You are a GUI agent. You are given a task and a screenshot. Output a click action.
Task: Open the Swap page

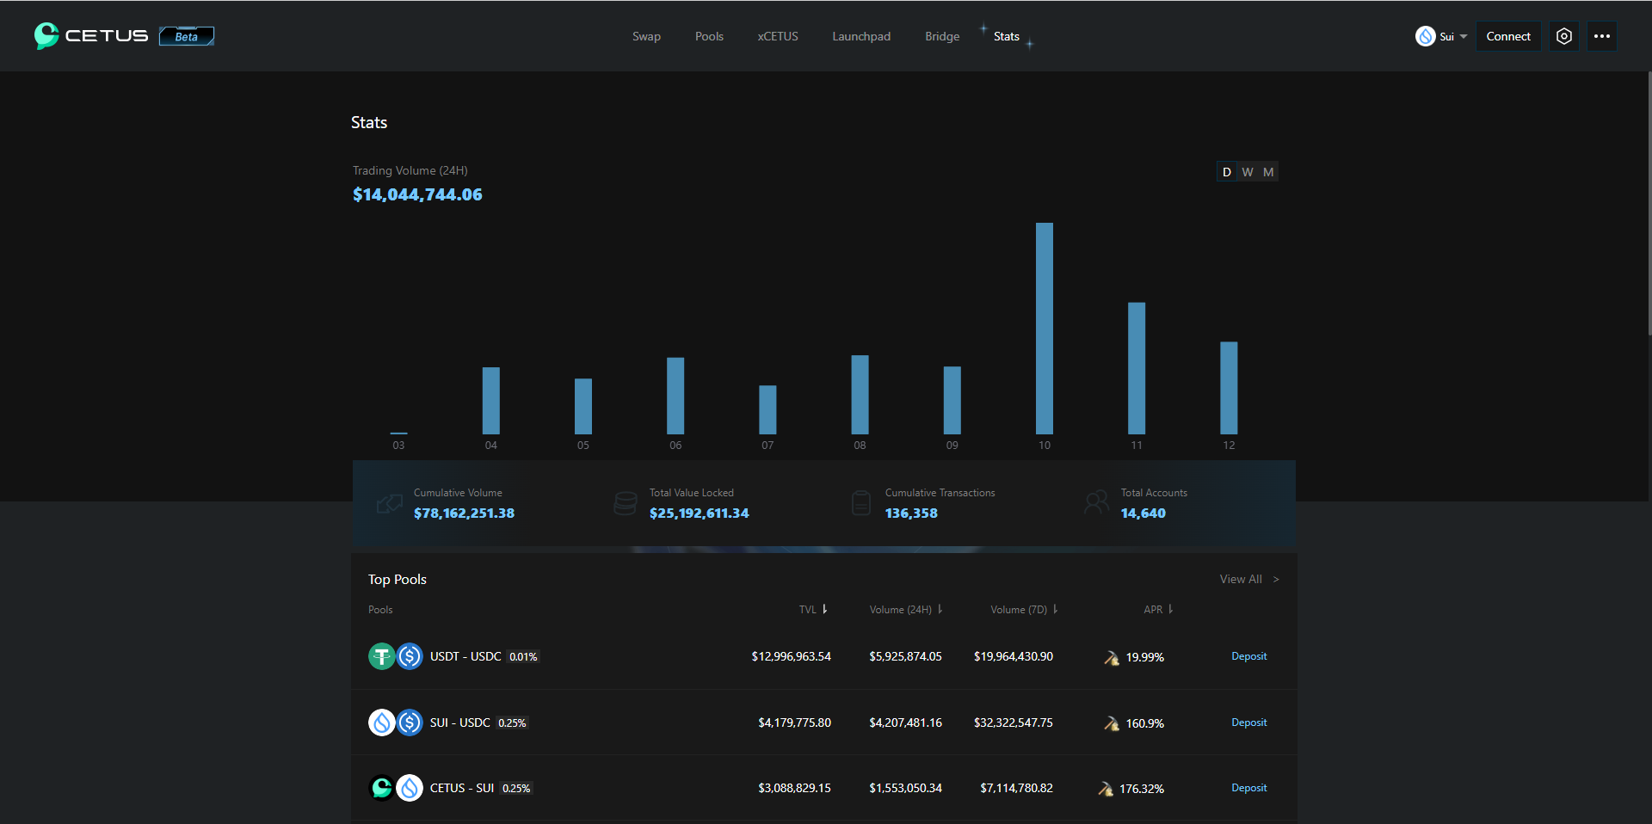[x=646, y=36]
